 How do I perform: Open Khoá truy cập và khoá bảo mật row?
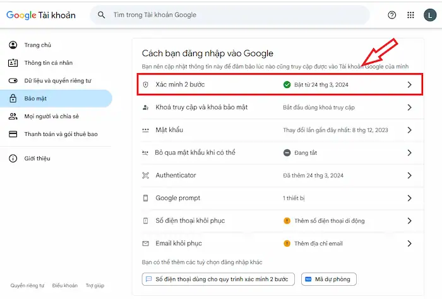click(201, 108)
